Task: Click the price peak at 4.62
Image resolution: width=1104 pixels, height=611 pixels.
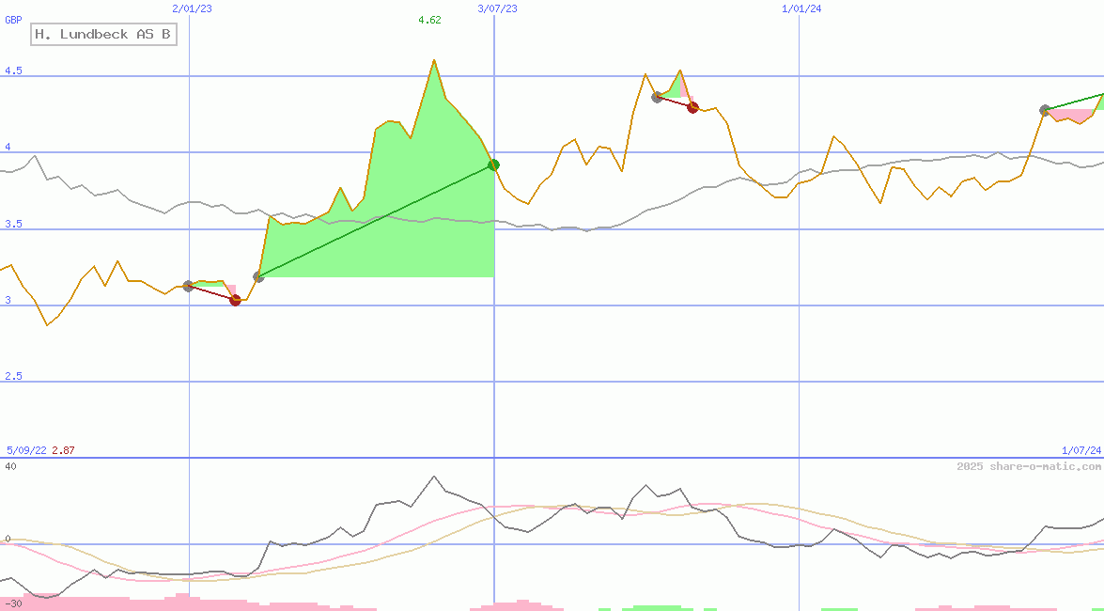Action: tap(434, 60)
